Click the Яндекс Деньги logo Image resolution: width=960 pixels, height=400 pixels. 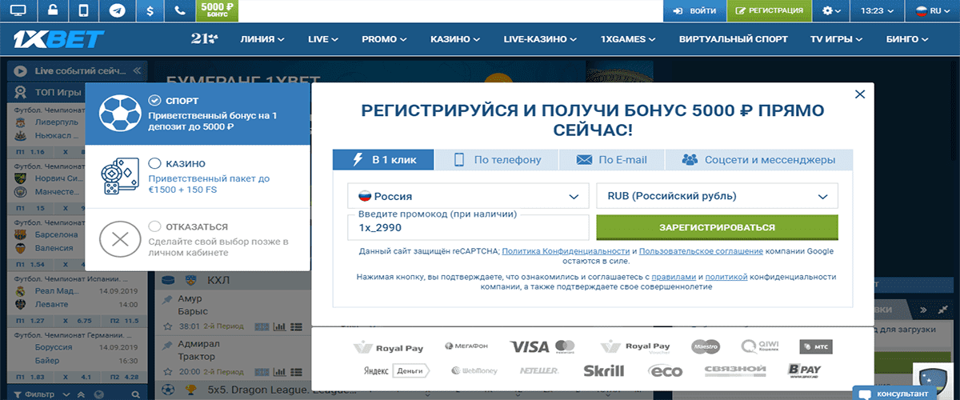(398, 371)
